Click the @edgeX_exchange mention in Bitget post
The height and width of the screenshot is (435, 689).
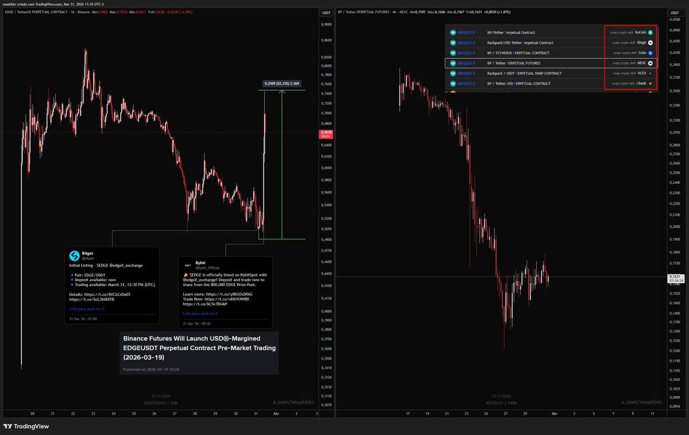click(x=127, y=265)
